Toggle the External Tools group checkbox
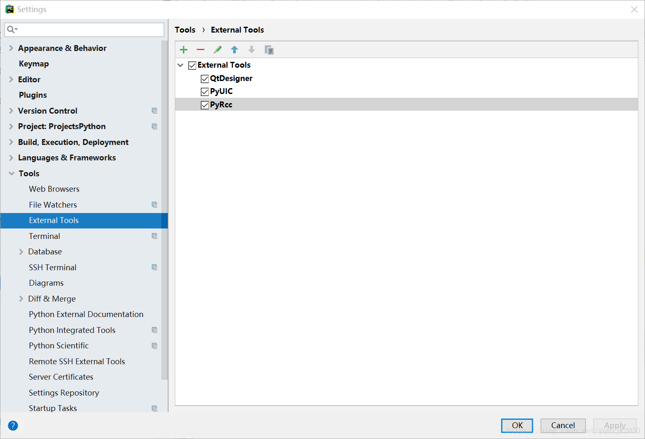Screen dimensions: 645x439 tap(192, 65)
